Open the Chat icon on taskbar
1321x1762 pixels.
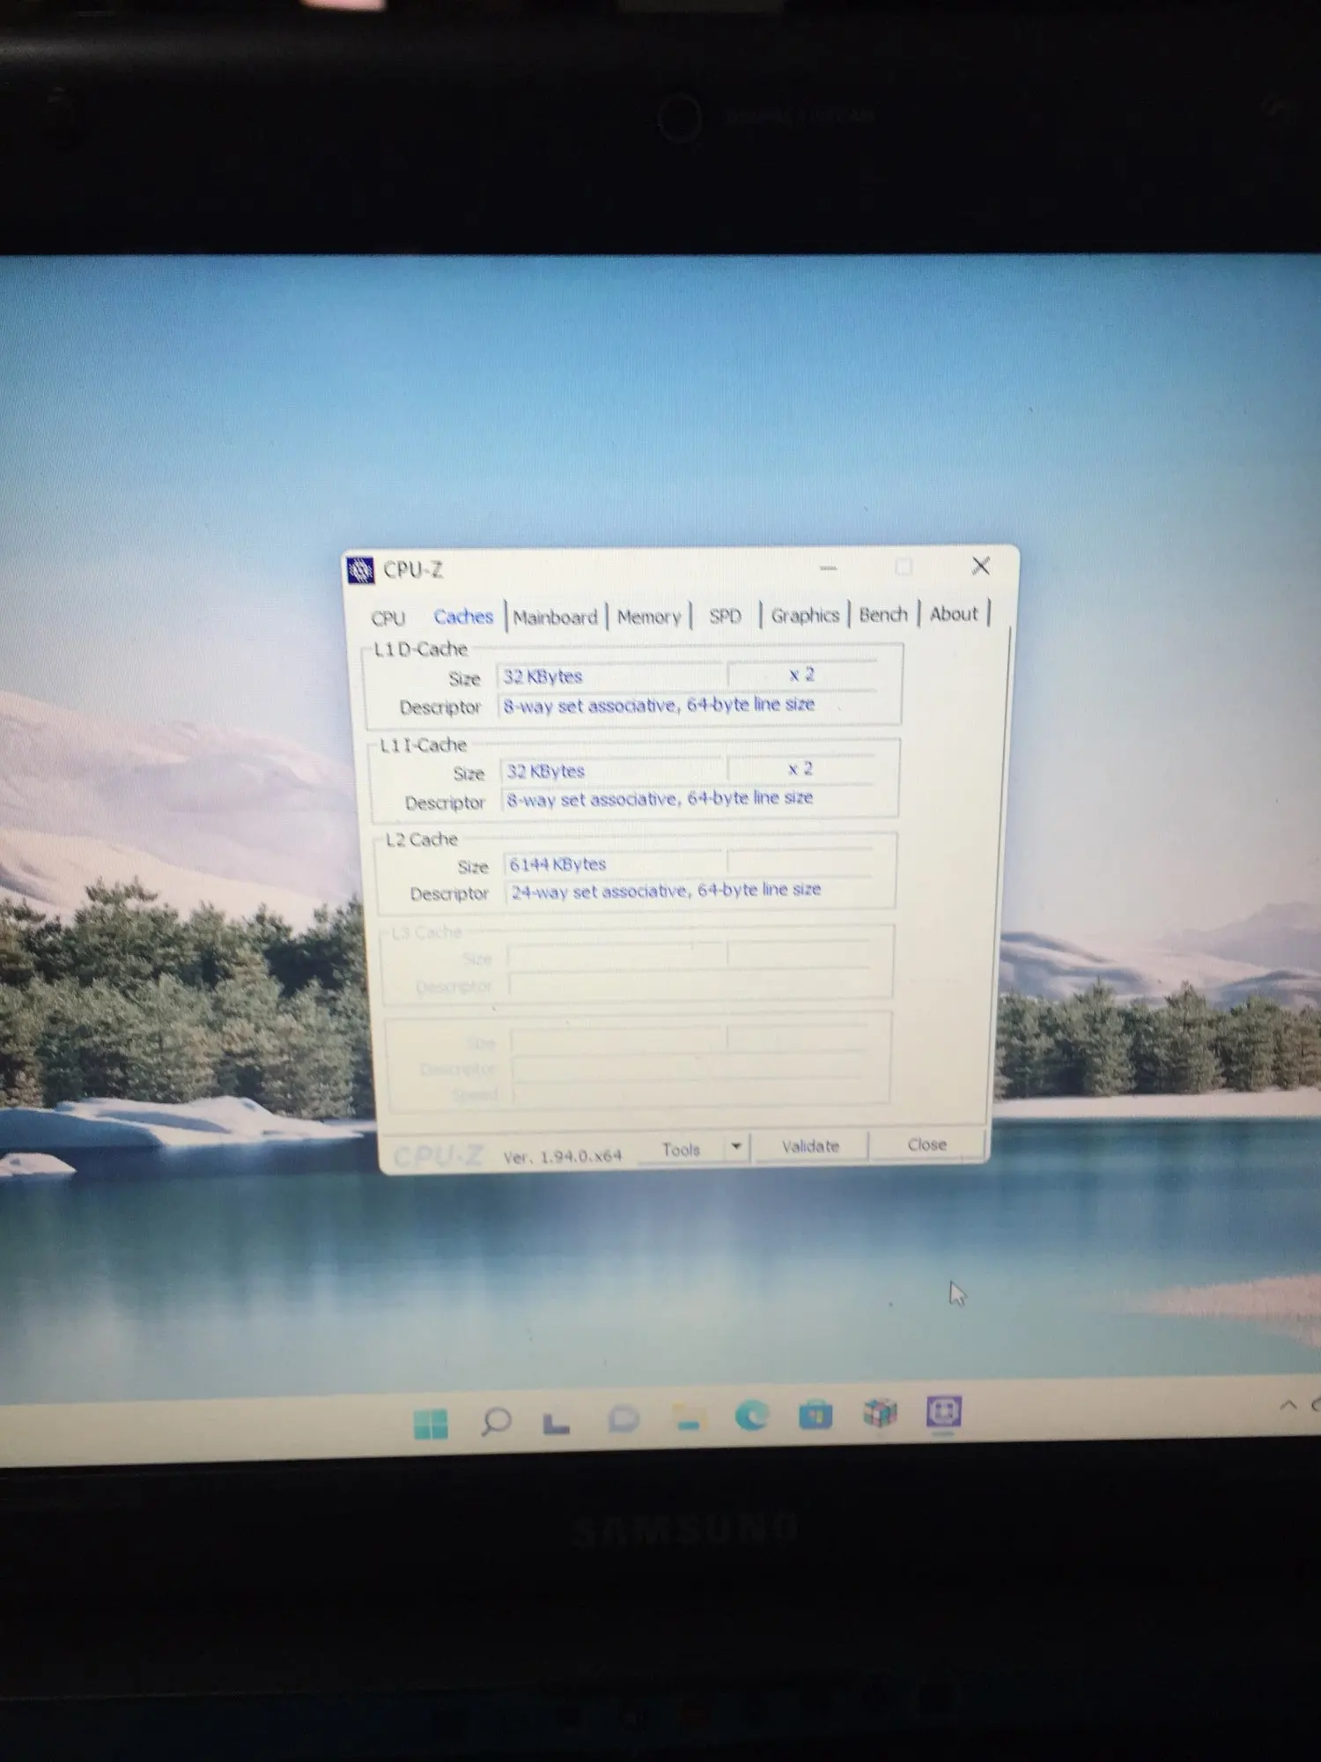(624, 1418)
